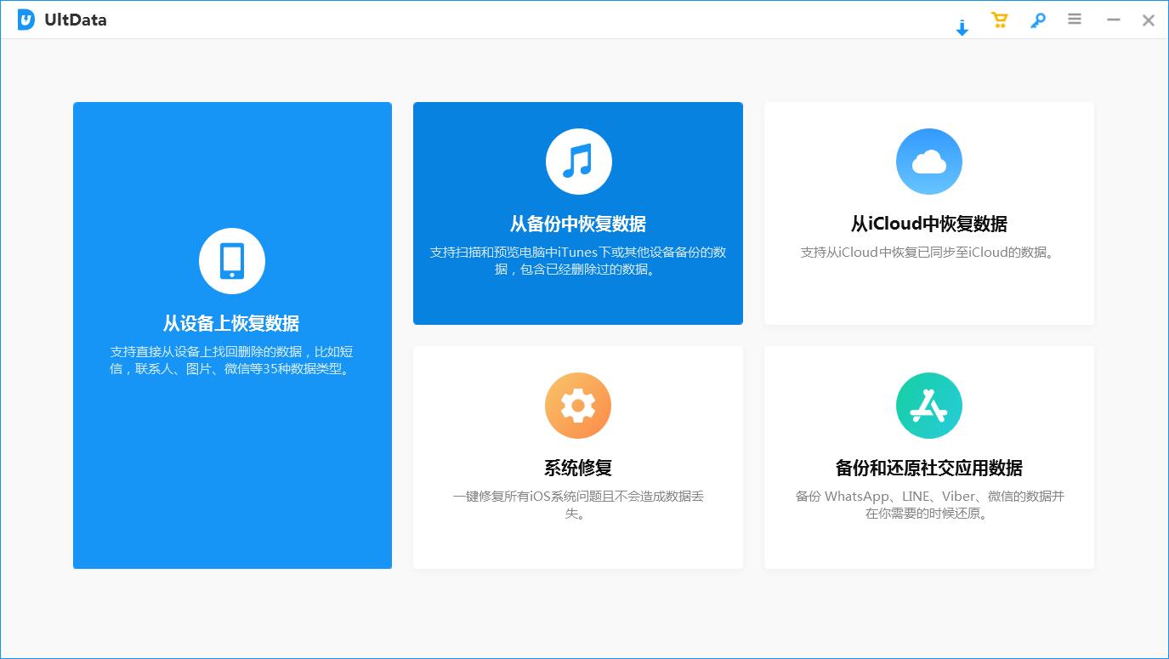Click the gear system repair icon
The height and width of the screenshot is (659, 1169).
(x=578, y=406)
